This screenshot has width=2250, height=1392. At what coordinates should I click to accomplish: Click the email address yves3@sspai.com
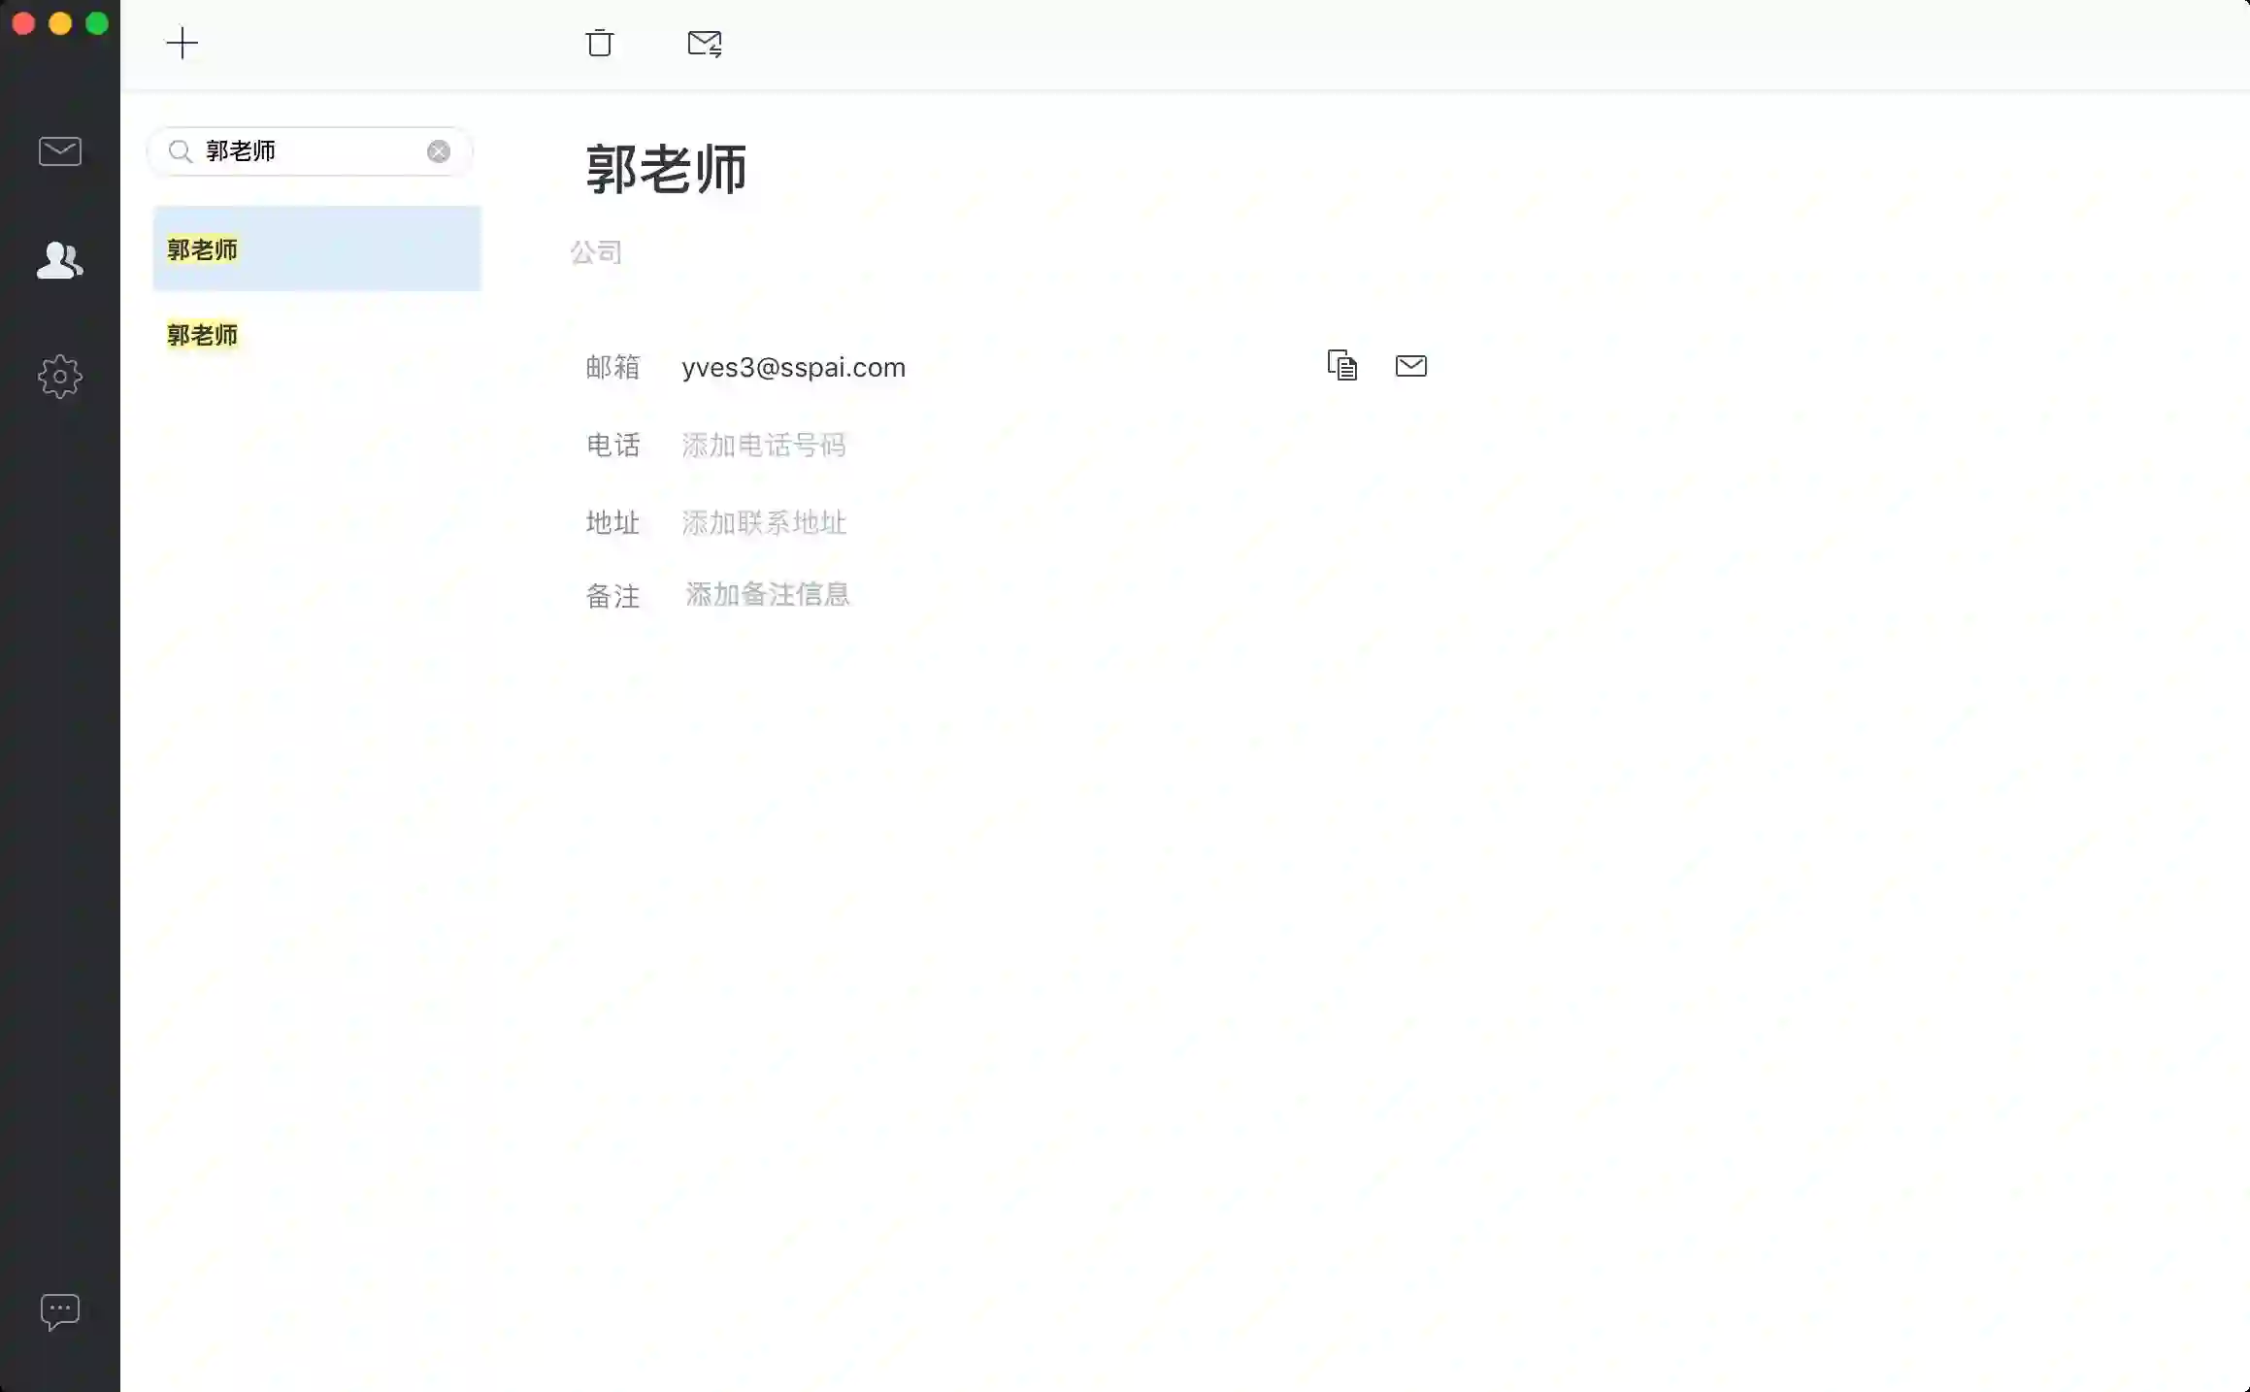793,367
